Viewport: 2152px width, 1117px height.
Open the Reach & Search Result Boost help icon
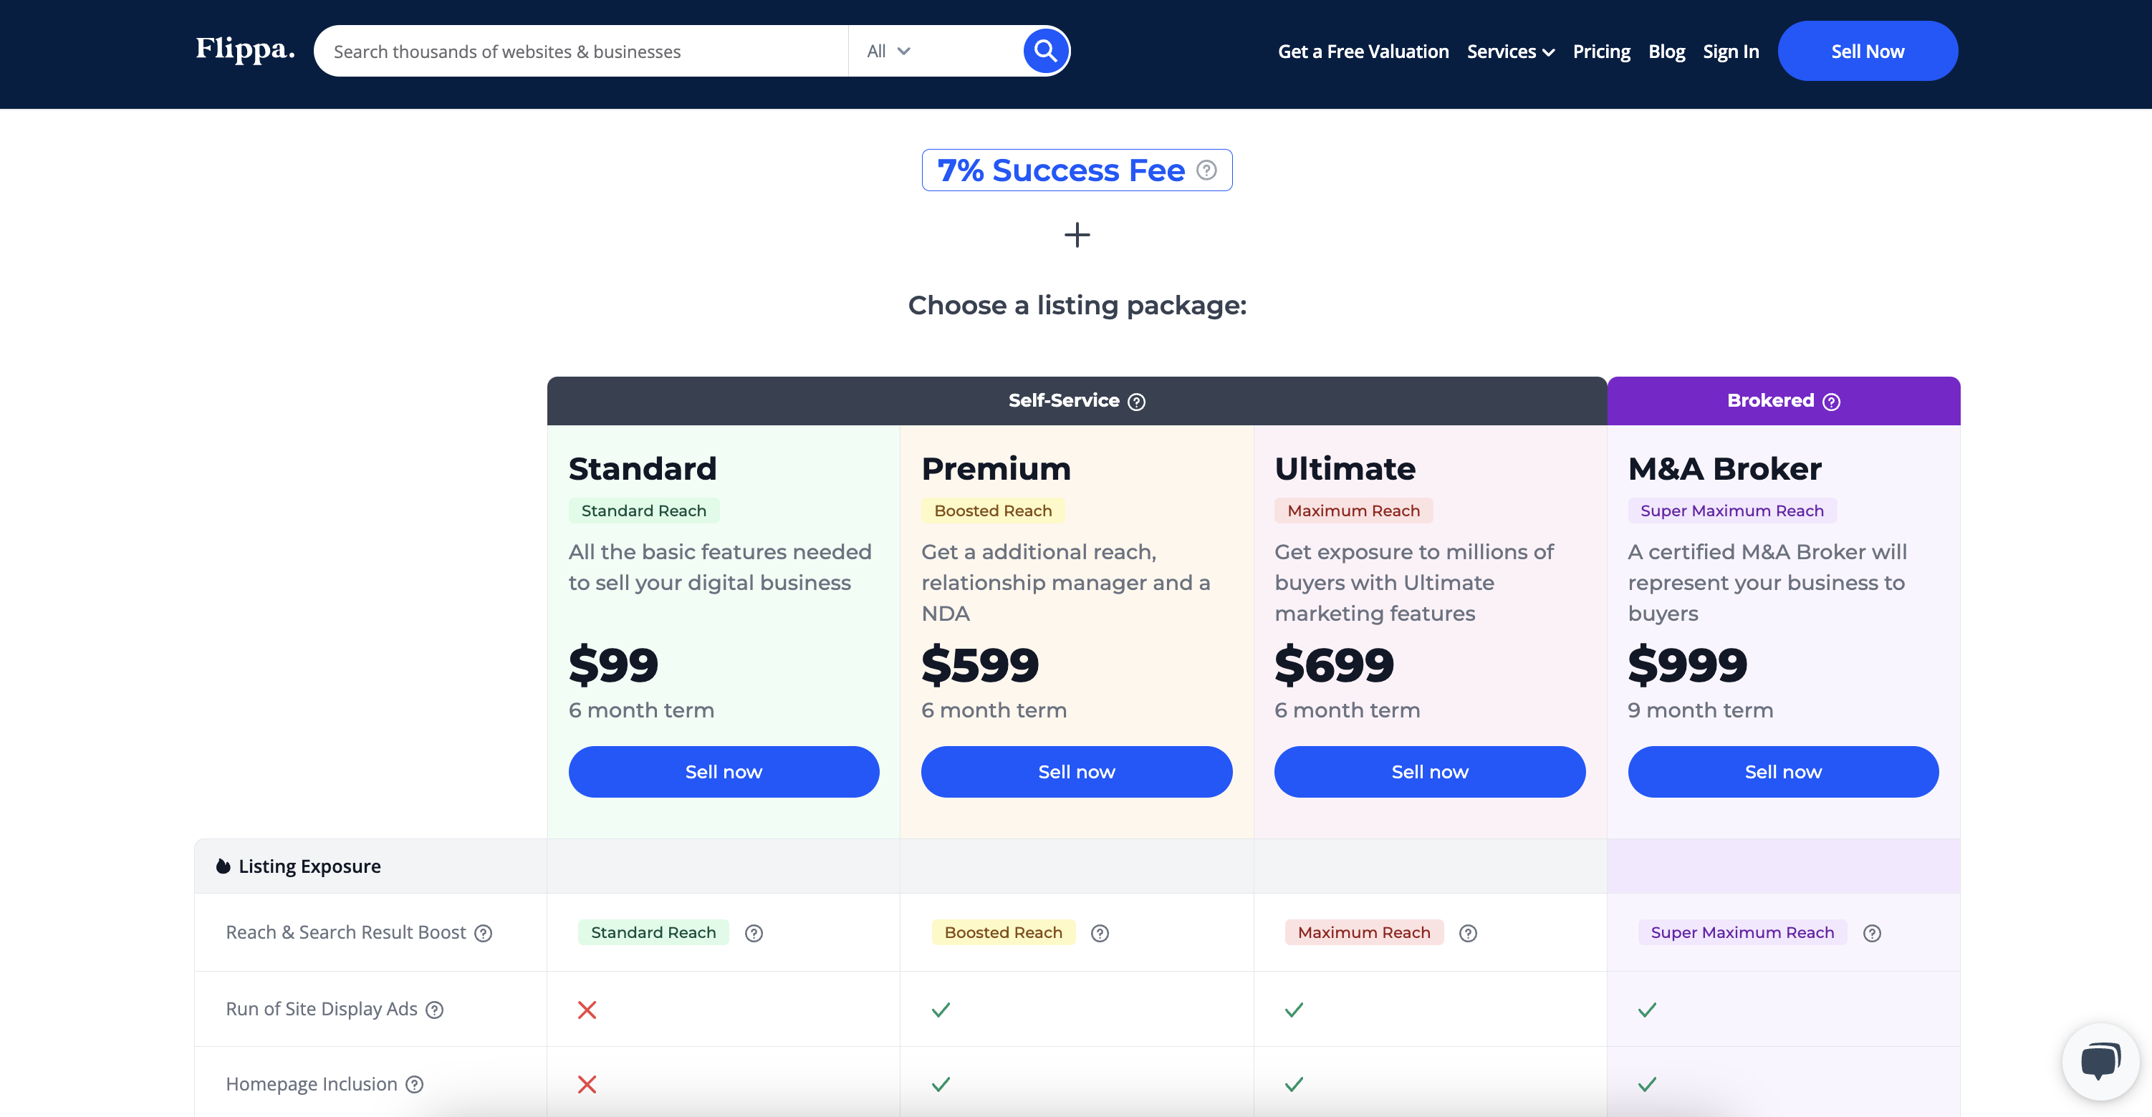pos(484,933)
